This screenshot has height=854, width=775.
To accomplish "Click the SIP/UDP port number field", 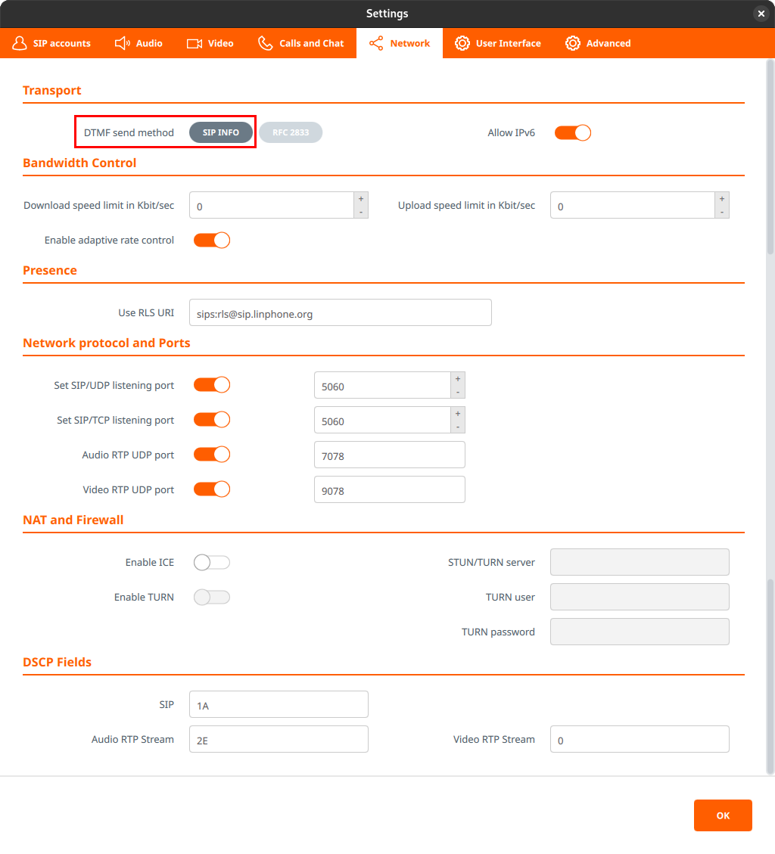I will pos(383,386).
